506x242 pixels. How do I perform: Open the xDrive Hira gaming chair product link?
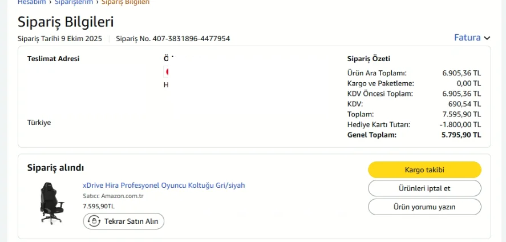click(164, 185)
